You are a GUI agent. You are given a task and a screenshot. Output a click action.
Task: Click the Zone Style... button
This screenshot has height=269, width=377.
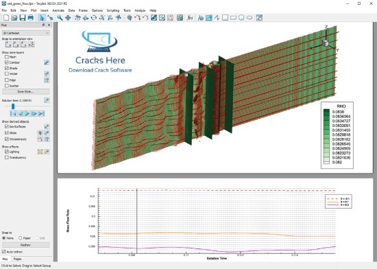point(26,92)
